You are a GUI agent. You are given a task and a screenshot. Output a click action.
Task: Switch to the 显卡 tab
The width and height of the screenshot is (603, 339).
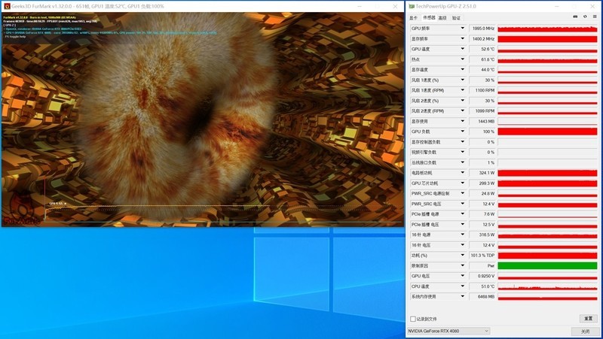coord(413,17)
